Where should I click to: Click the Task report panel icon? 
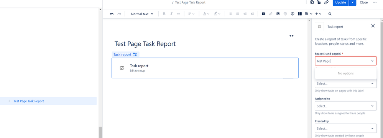click(x=319, y=27)
